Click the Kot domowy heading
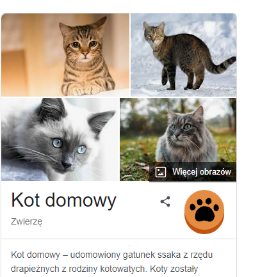 pos(63,200)
